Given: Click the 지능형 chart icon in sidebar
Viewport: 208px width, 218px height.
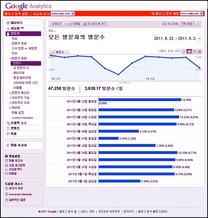Looking at the screenshot, I should click(x=8, y=29).
